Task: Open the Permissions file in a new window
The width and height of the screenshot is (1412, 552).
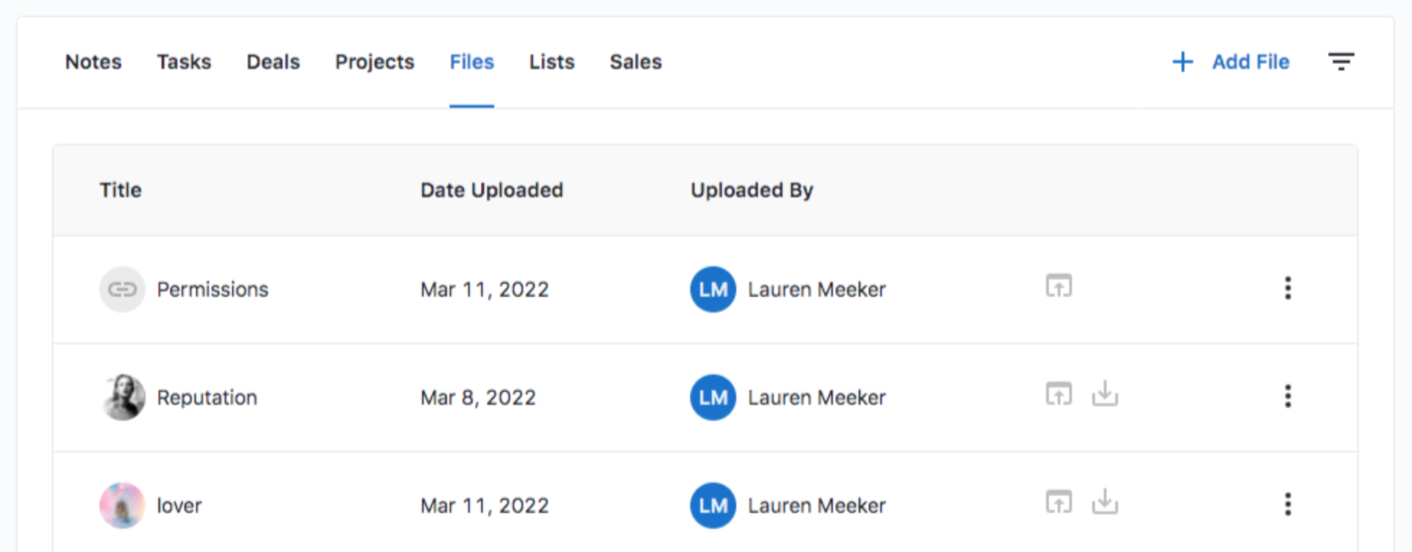Action: [x=1059, y=286]
